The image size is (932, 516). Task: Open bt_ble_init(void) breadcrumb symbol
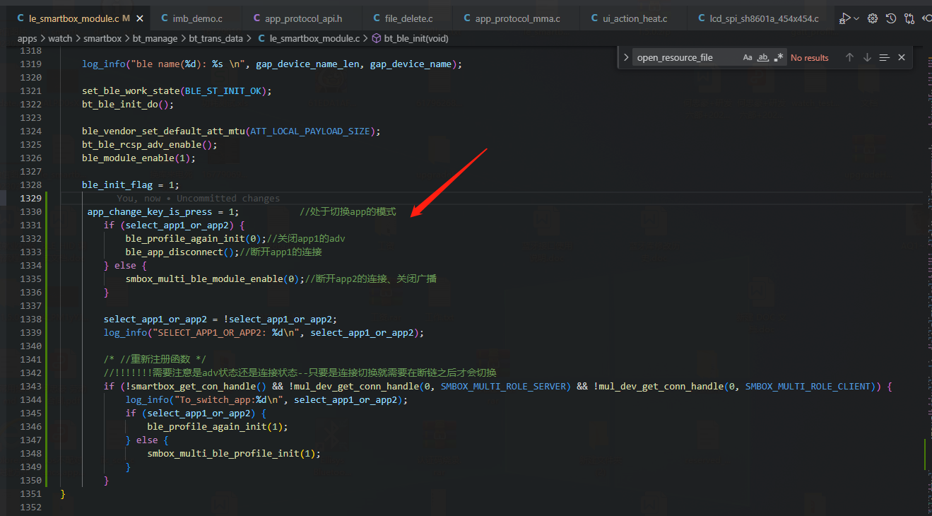(410, 38)
